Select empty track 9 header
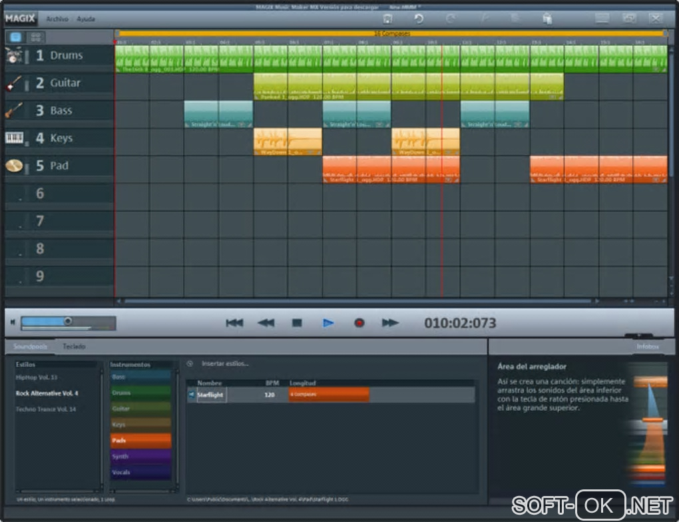Viewport: 679px width, 522px height. (x=59, y=276)
